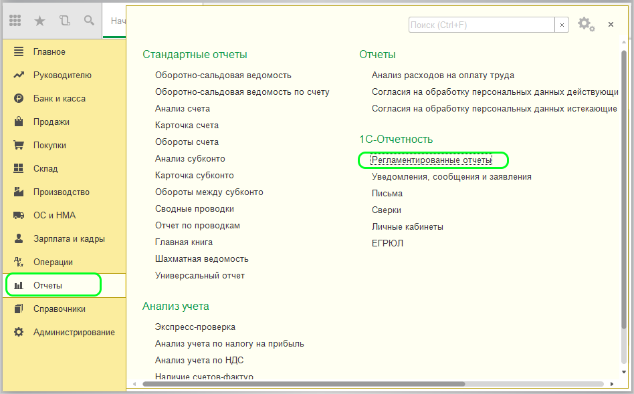Open Универсальный отчет
This screenshot has height=394, width=634.
[x=200, y=276]
